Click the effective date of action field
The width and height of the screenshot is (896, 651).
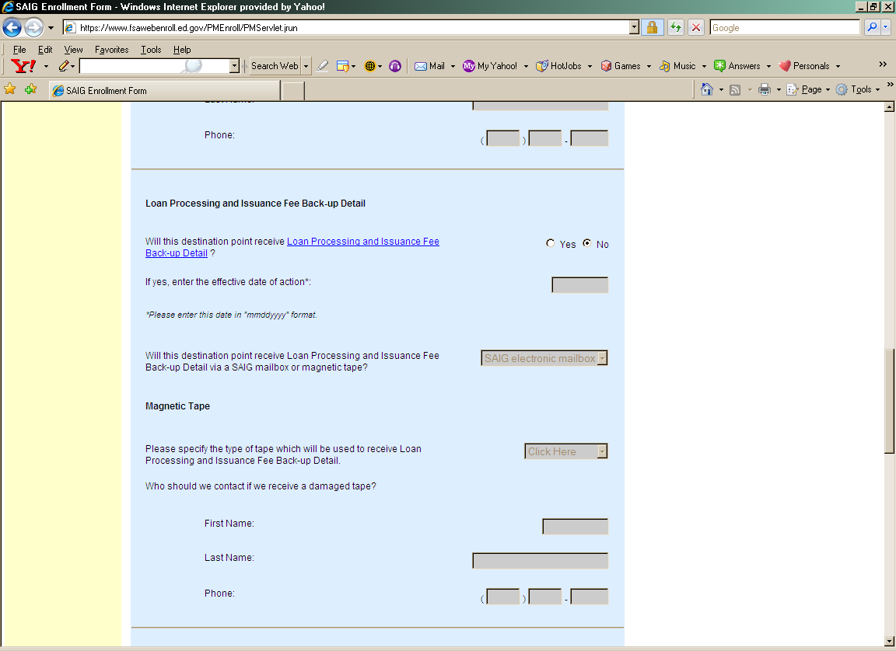pos(579,285)
